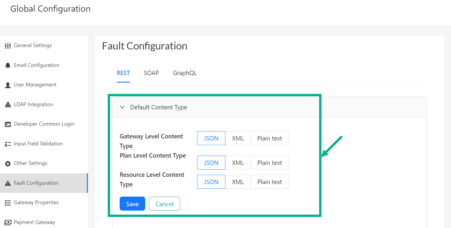
Task: Select XML for Resource Level Content Type
Action: pyautogui.click(x=238, y=182)
